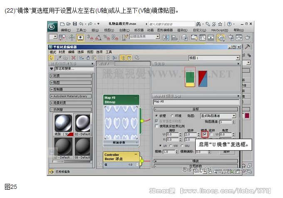Click the Align tool icon

(x=174, y=38)
